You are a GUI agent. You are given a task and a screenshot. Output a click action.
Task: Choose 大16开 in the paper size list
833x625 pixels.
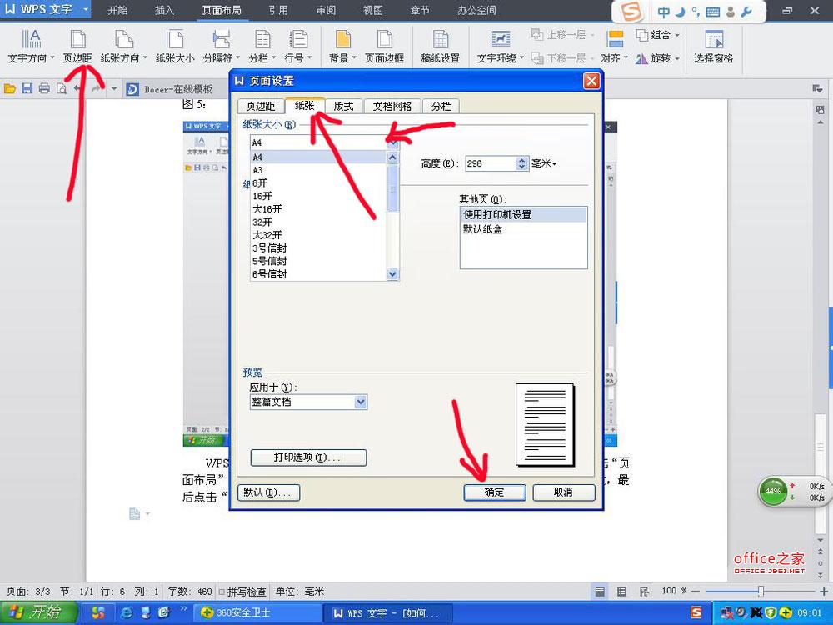[x=318, y=209]
